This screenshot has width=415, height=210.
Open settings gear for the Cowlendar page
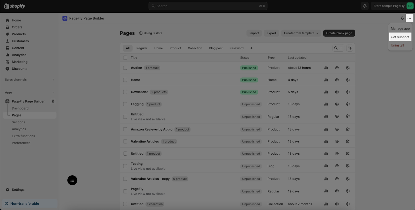pos(348,92)
